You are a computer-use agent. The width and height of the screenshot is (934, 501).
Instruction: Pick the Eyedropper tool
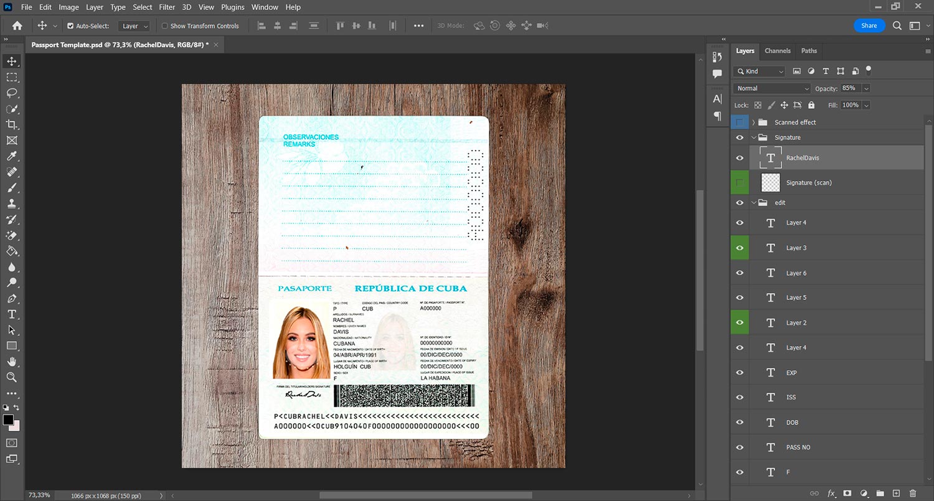point(12,156)
